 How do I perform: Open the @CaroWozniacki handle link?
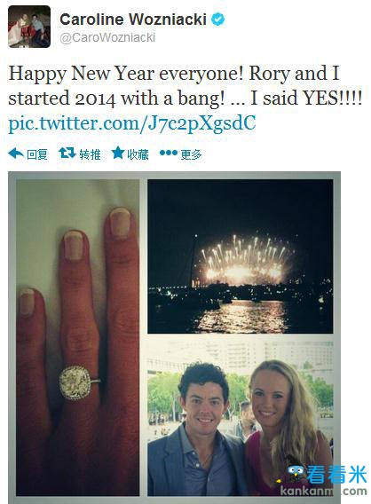pyautogui.click(x=107, y=37)
